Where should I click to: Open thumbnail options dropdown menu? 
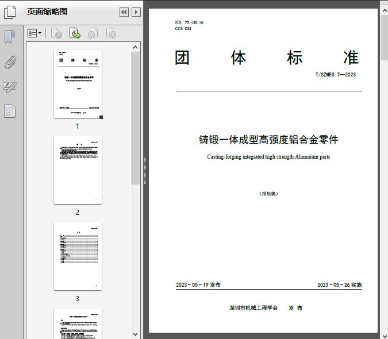tap(34, 33)
